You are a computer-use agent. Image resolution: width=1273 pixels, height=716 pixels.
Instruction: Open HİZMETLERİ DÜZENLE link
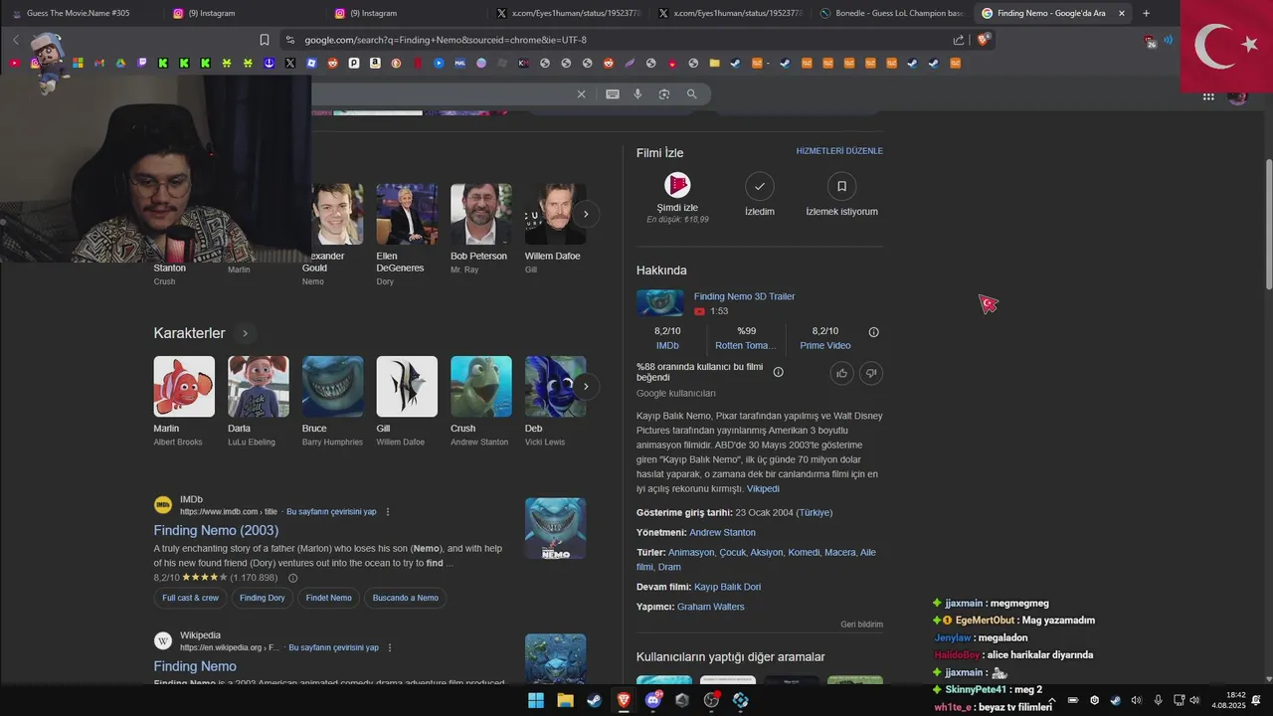(839, 151)
